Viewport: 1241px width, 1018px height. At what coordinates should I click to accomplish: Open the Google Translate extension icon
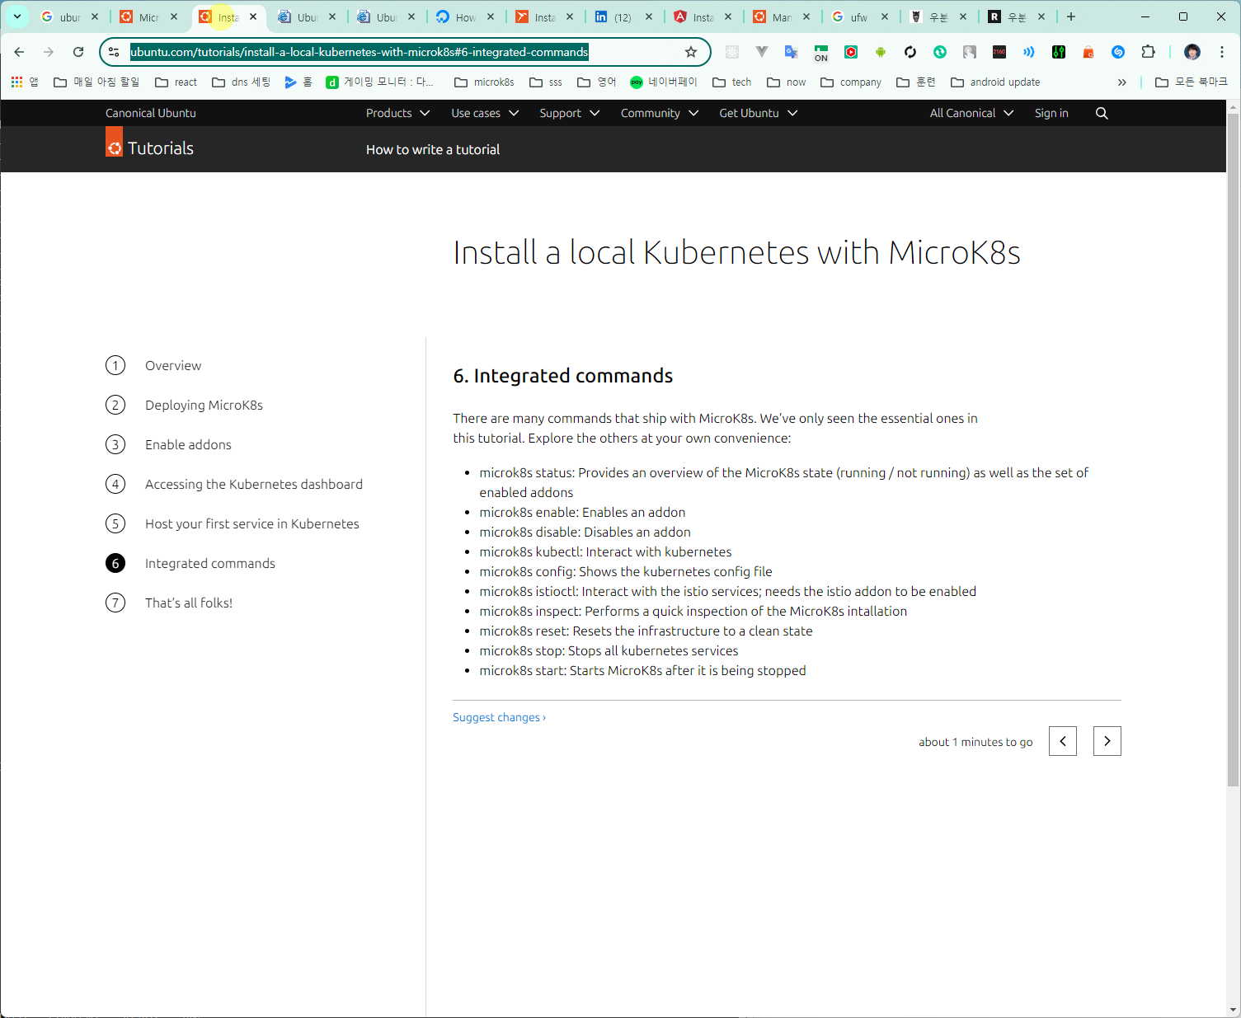pos(792,52)
